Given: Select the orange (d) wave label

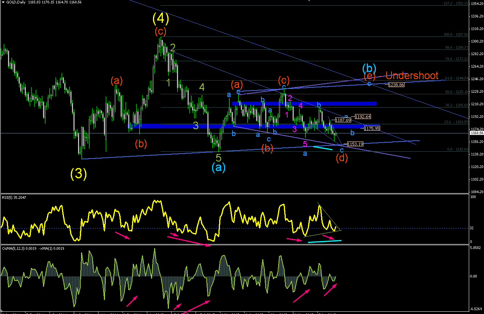Looking at the screenshot, I should click(x=342, y=158).
